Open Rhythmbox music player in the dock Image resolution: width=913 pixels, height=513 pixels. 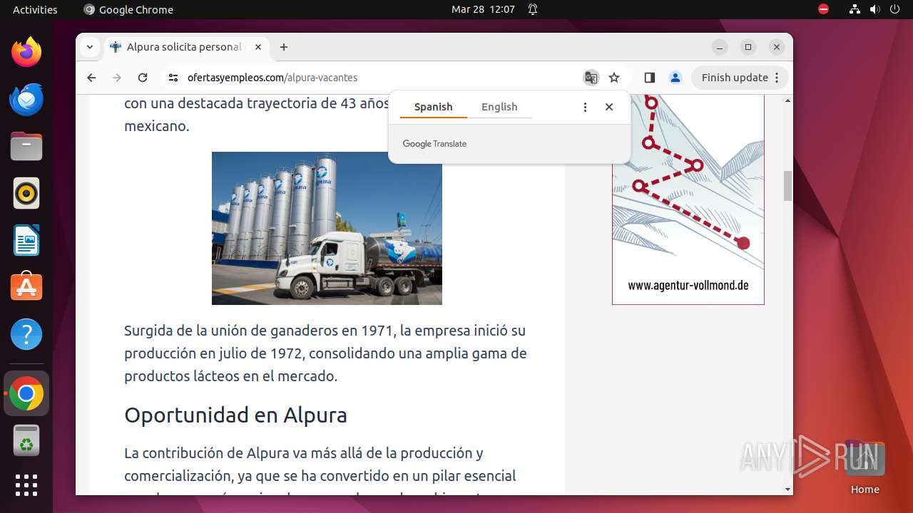point(26,193)
